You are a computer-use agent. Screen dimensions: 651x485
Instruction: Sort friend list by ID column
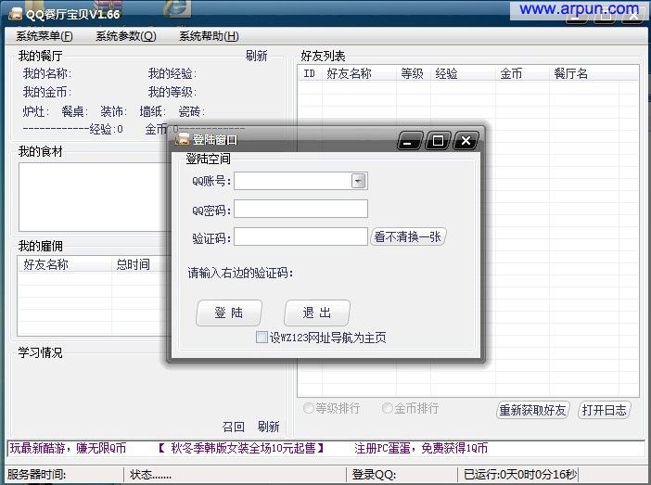point(310,73)
